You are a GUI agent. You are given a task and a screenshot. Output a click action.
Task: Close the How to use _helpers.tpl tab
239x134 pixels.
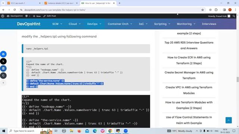(x=114, y=3)
